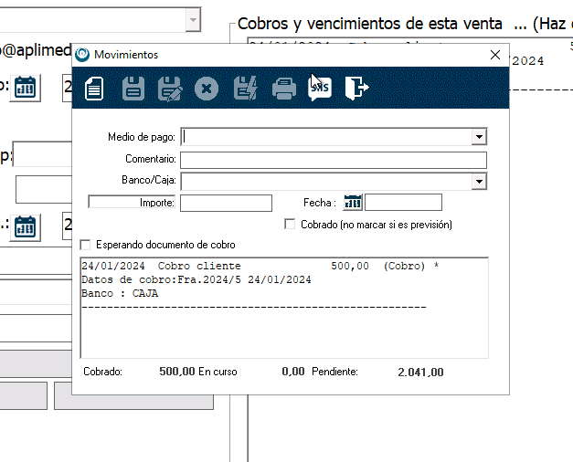Click the exit door icon

click(x=356, y=89)
